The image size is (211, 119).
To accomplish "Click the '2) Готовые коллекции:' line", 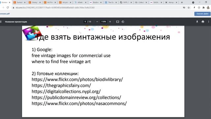I will pos(55,73).
